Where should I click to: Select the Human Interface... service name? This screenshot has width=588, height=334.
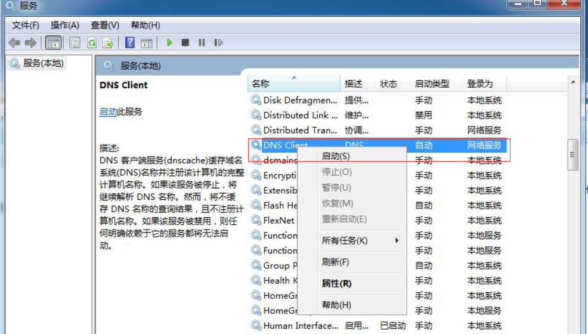(x=301, y=326)
